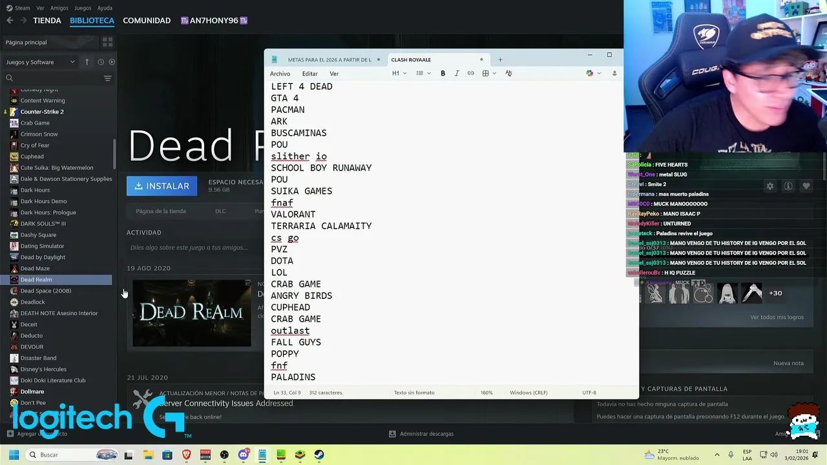Screen dimensions: 827x465
Task: Favorite Dead Realm with the heart icon
Action: coord(806,186)
